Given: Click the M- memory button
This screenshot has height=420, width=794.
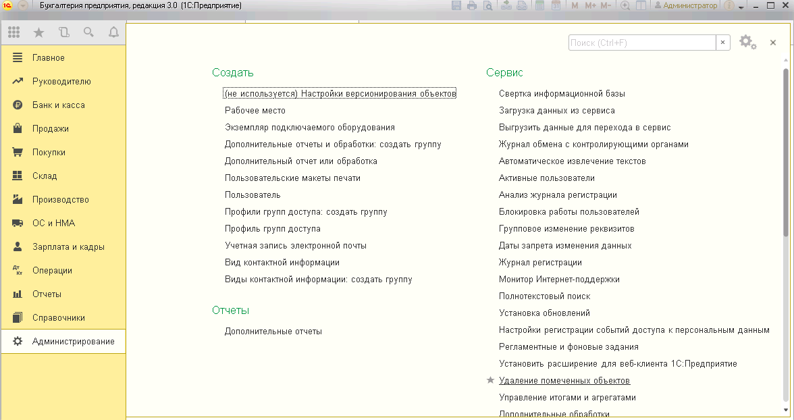Looking at the screenshot, I should click(x=605, y=5).
